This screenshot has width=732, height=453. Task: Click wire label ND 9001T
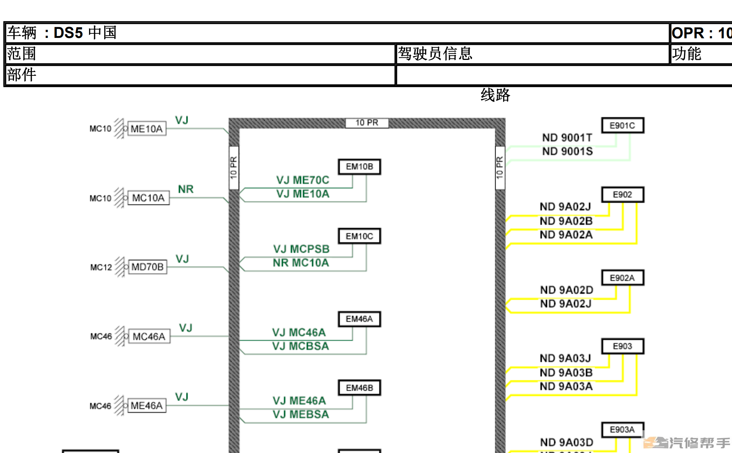(x=567, y=138)
